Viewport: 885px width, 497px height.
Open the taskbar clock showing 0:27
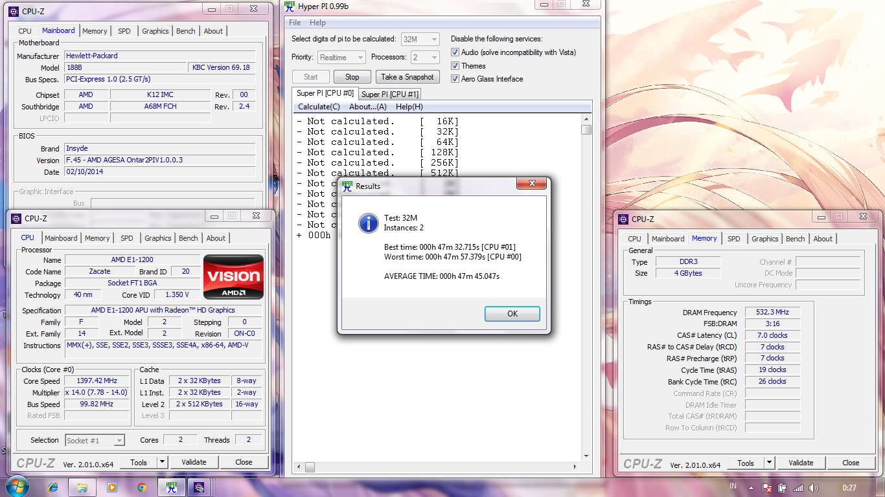(849, 487)
